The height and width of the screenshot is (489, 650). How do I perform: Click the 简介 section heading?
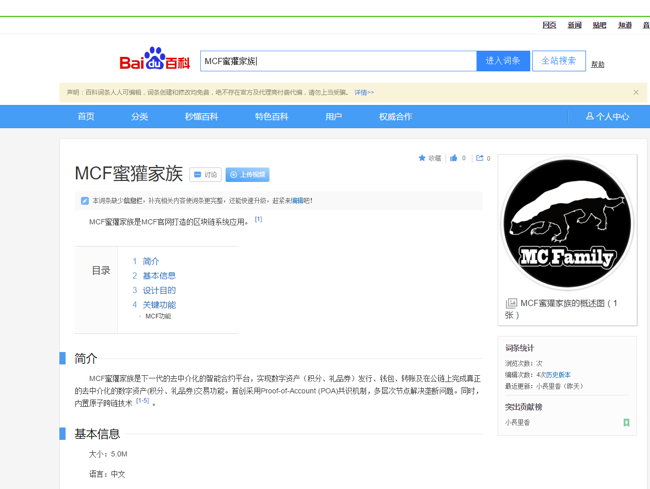[x=86, y=358]
